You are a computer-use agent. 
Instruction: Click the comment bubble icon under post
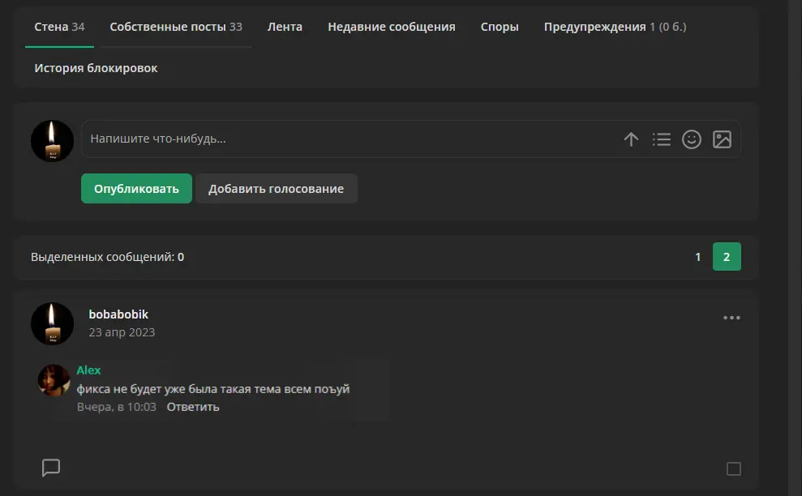coord(50,468)
